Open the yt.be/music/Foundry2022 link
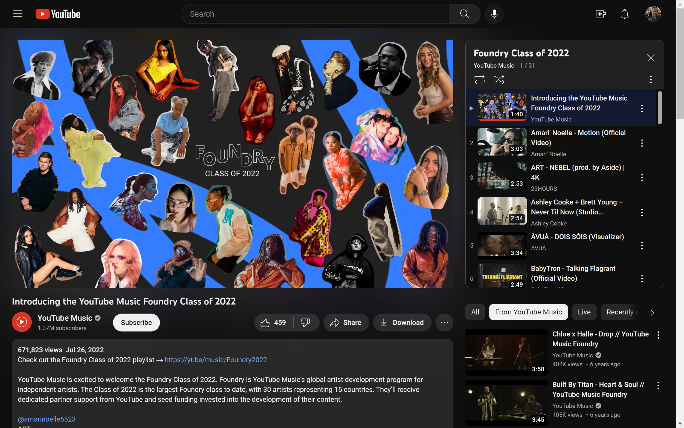Screen dimensions: 684x428 pos(216,360)
